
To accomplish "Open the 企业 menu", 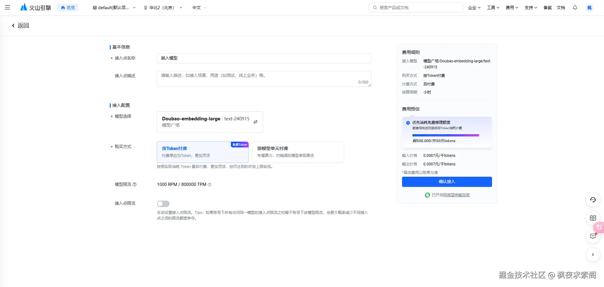I will click(x=474, y=8).
